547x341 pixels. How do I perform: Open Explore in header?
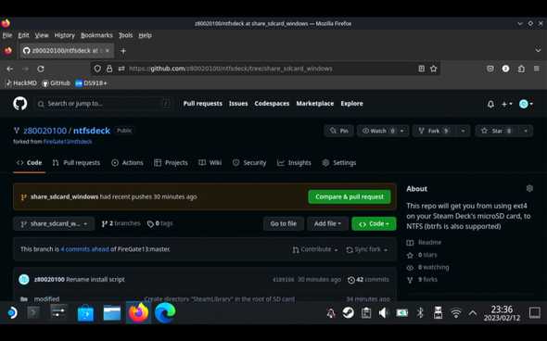(x=351, y=104)
